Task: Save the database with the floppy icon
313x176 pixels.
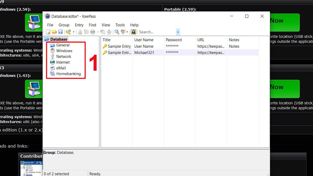Action: pos(60,32)
